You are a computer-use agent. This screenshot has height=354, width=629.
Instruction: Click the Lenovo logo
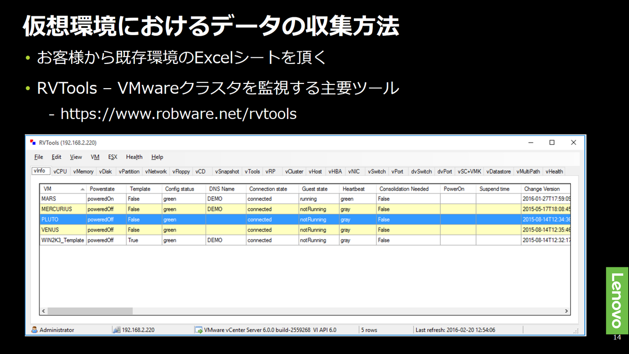[x=617, y=299]
